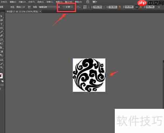Open the Effect menu
Screen dimensions: 164x133
click(50, 2)
